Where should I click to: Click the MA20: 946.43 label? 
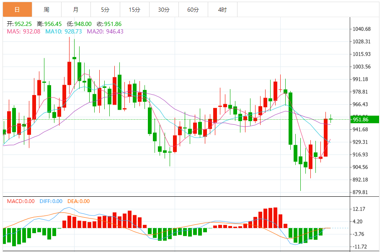coord(105,31)
